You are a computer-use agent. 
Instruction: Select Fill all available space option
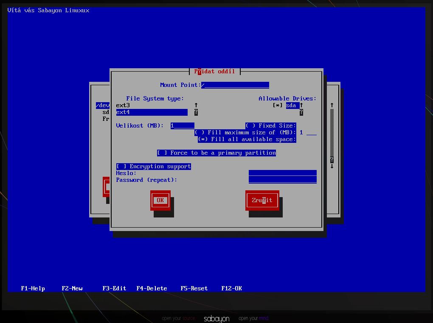[x=247, y=139]
